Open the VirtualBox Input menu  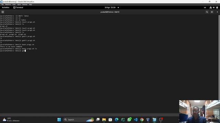[19, 4]
